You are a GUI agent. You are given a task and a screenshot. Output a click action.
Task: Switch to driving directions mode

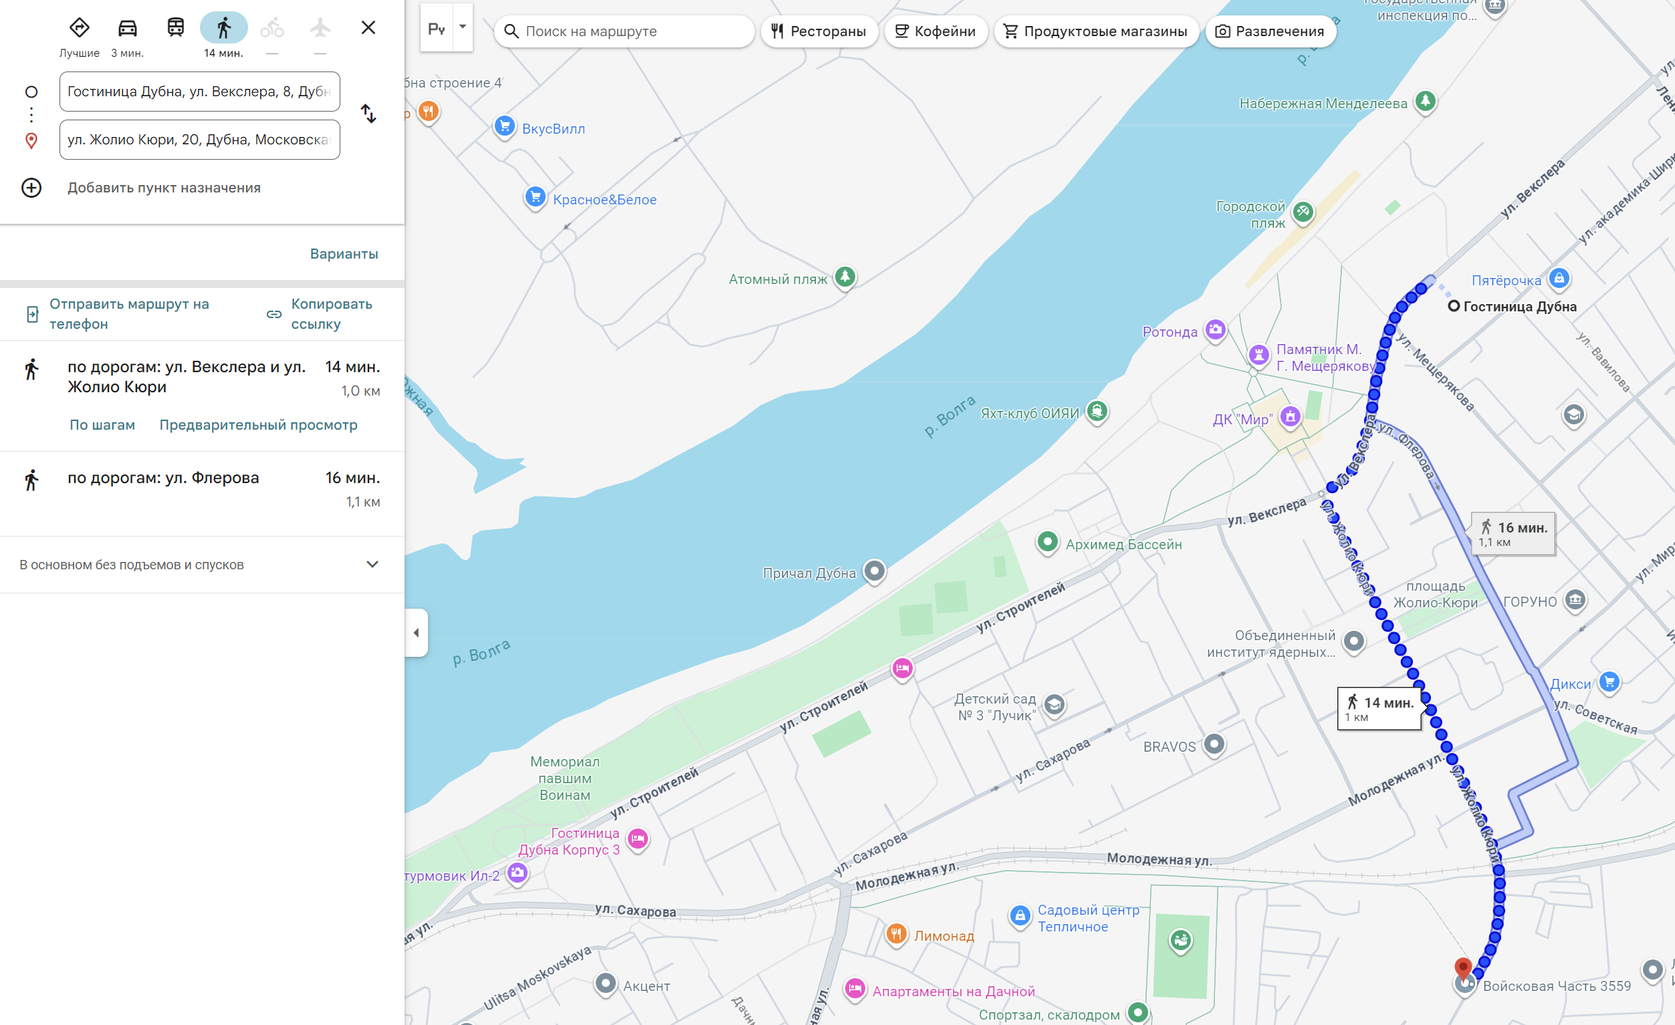(x=127, y=28)
